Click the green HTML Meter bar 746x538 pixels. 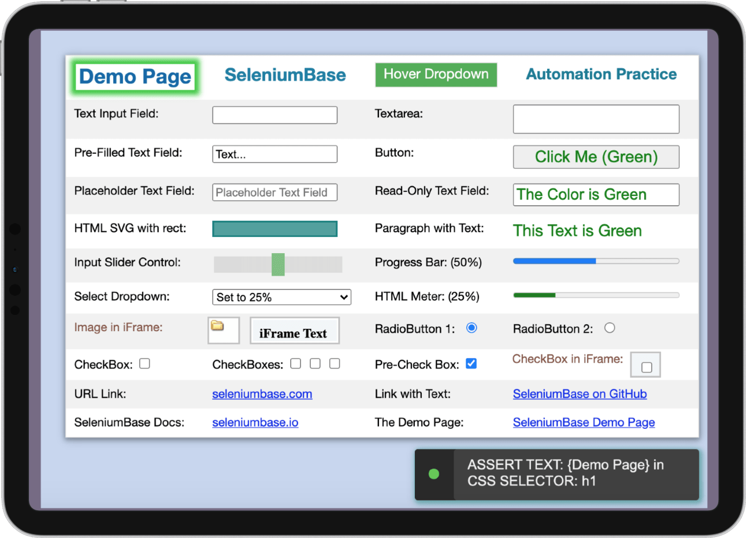coord(596,295)
